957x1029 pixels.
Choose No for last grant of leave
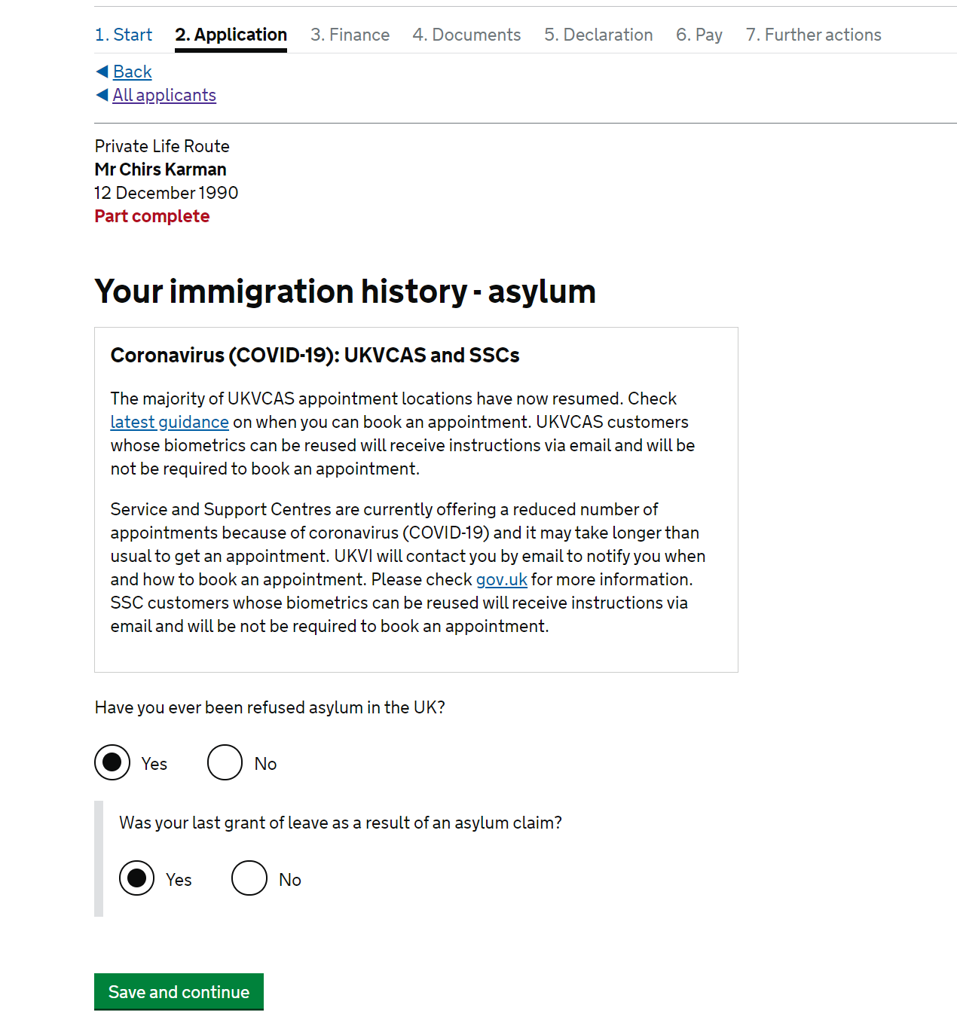tap(249, 878)
